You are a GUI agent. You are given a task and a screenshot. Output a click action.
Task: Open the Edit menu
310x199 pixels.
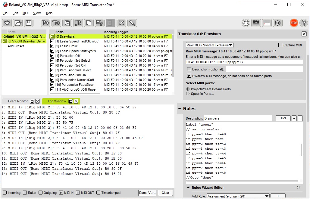coord(15,13)
